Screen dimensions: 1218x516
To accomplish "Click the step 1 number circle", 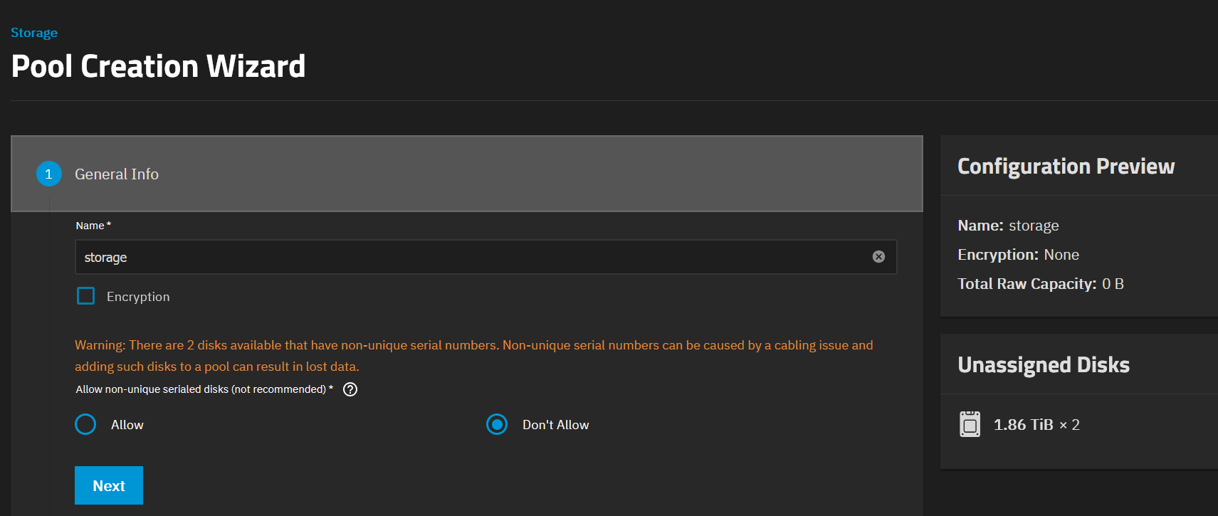I will pos(49,174).
